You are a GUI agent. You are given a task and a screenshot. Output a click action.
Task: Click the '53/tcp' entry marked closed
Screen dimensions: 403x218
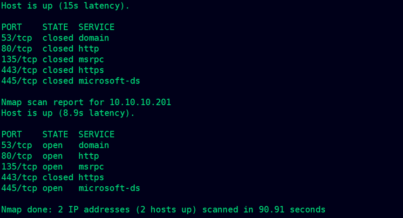(x=17, y=38)
